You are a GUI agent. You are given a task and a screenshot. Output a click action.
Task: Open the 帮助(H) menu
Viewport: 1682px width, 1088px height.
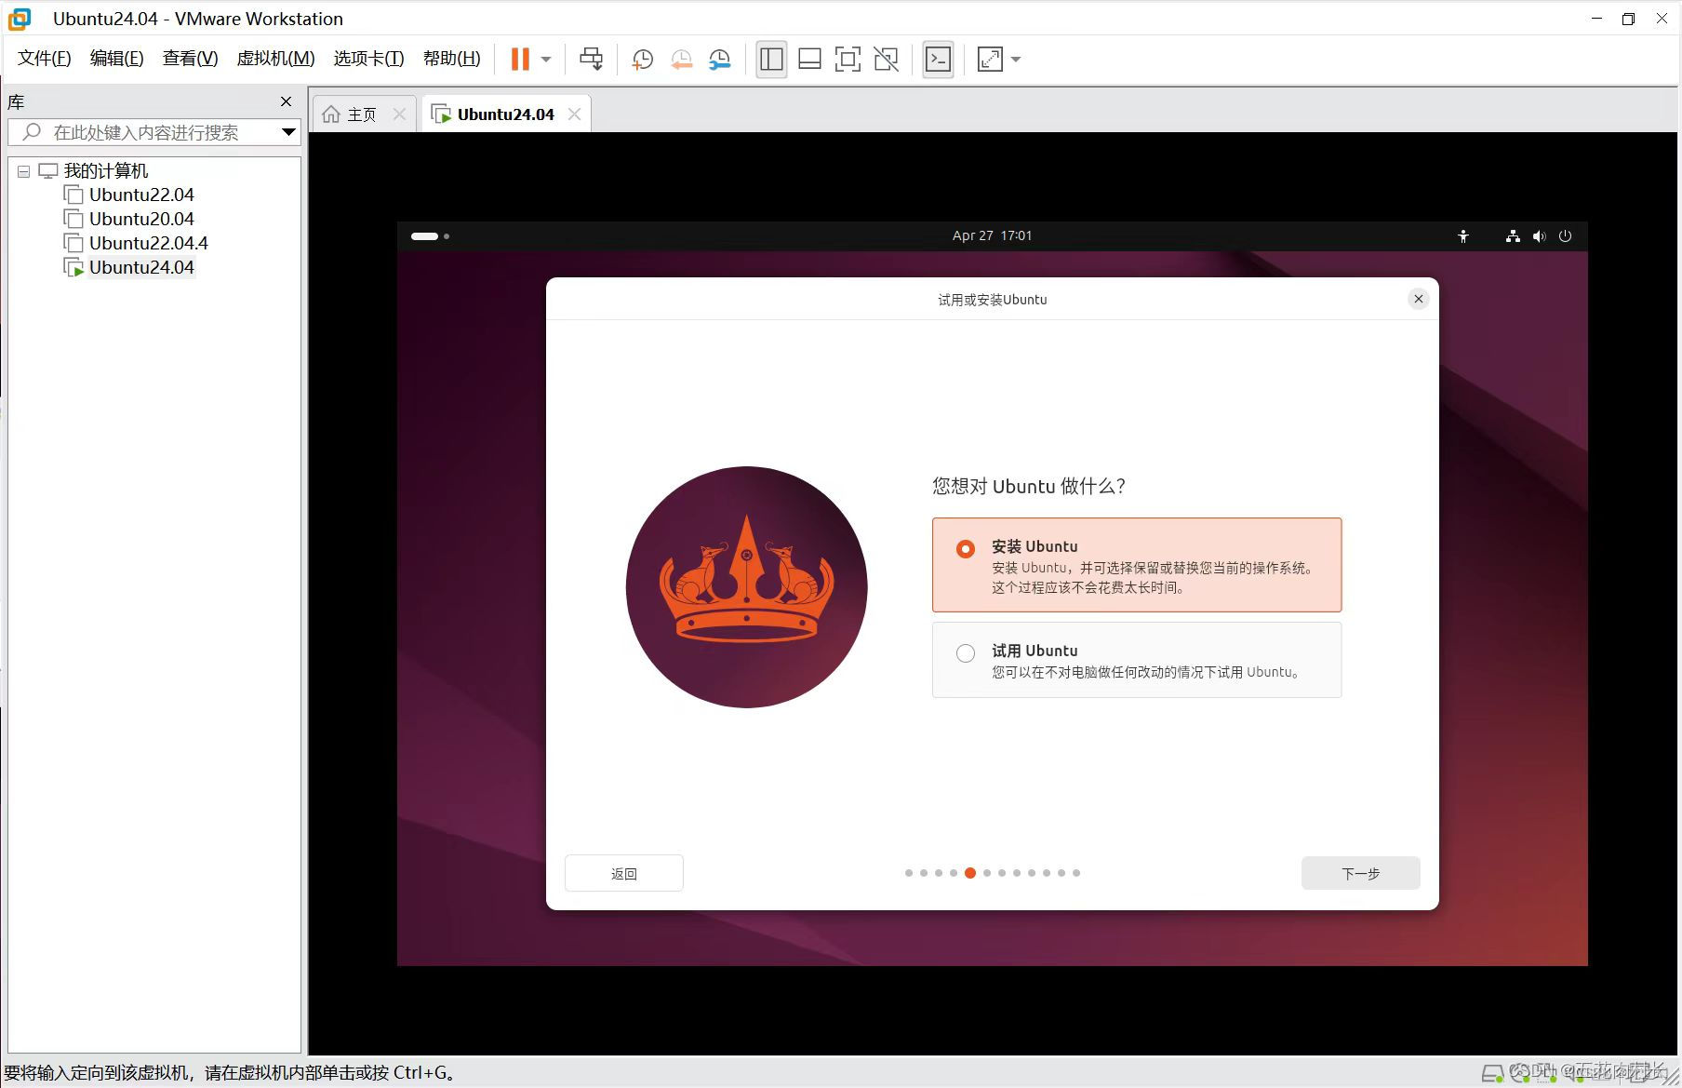451,59
